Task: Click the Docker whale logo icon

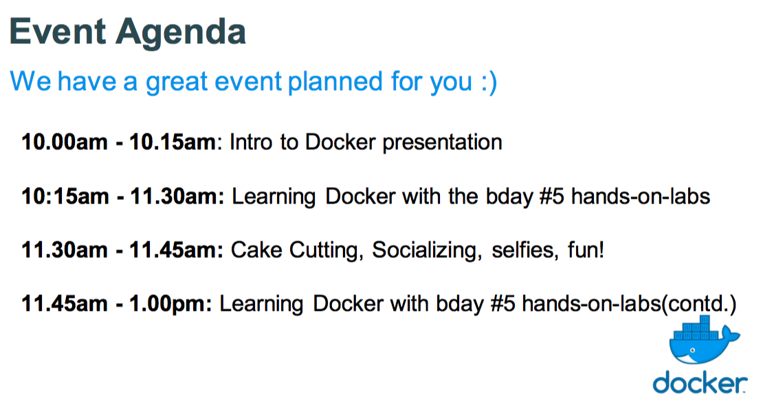Action: [704, 340]
